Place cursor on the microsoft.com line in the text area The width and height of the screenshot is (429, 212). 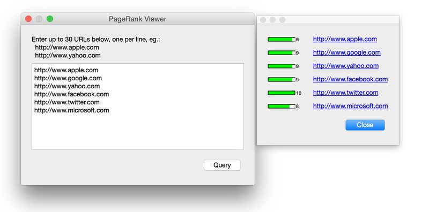tap(72, 110)
